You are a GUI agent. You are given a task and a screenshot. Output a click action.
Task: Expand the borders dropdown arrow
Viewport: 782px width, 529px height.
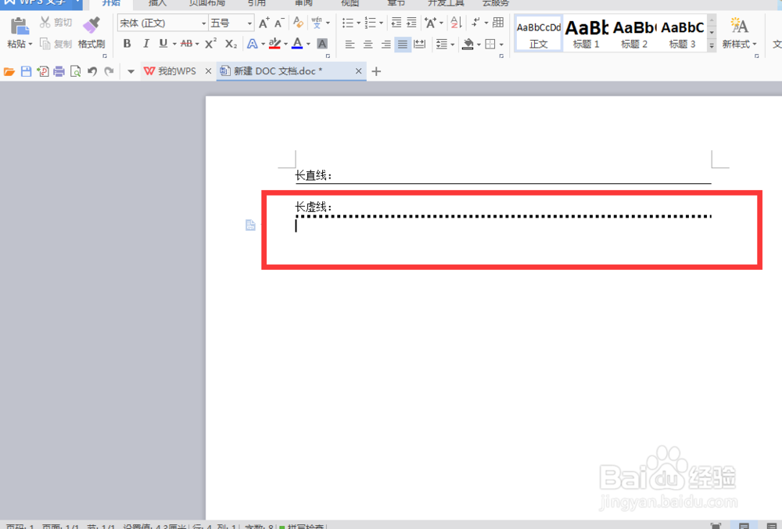tap(501, 45)
